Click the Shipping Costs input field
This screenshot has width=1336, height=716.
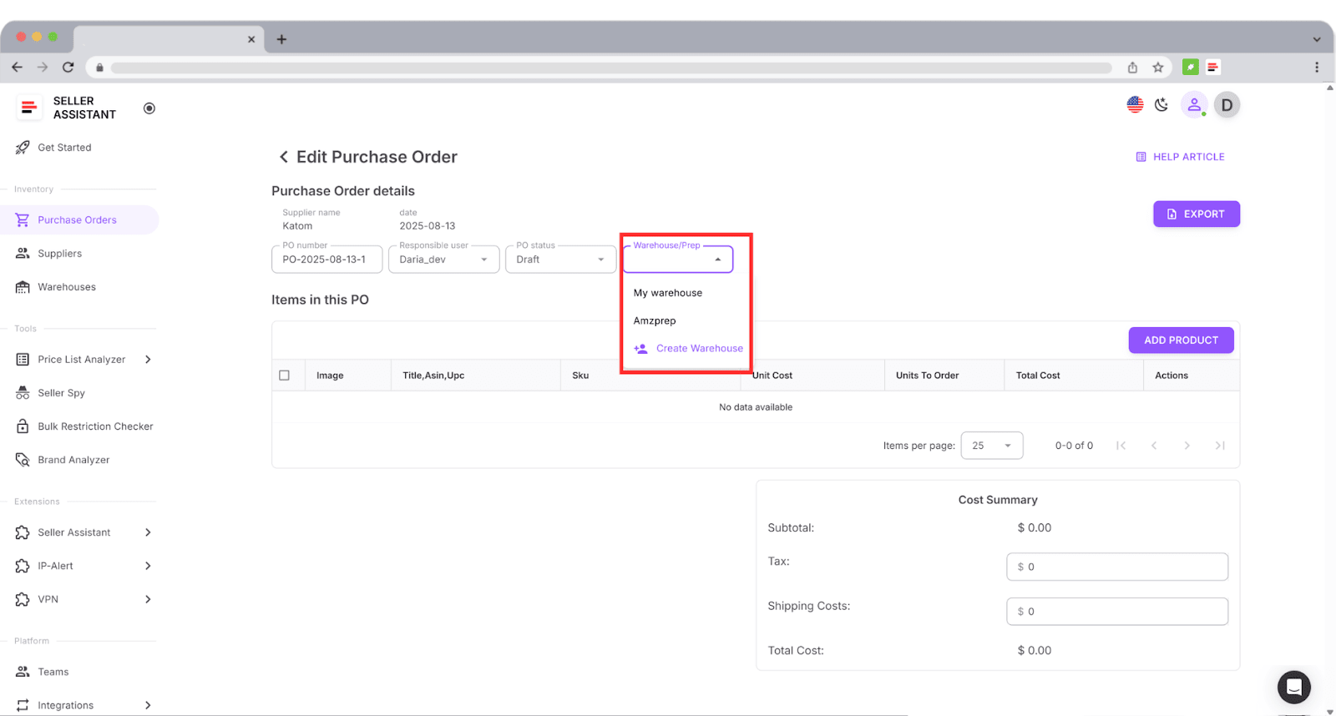tap(1117, 612)
